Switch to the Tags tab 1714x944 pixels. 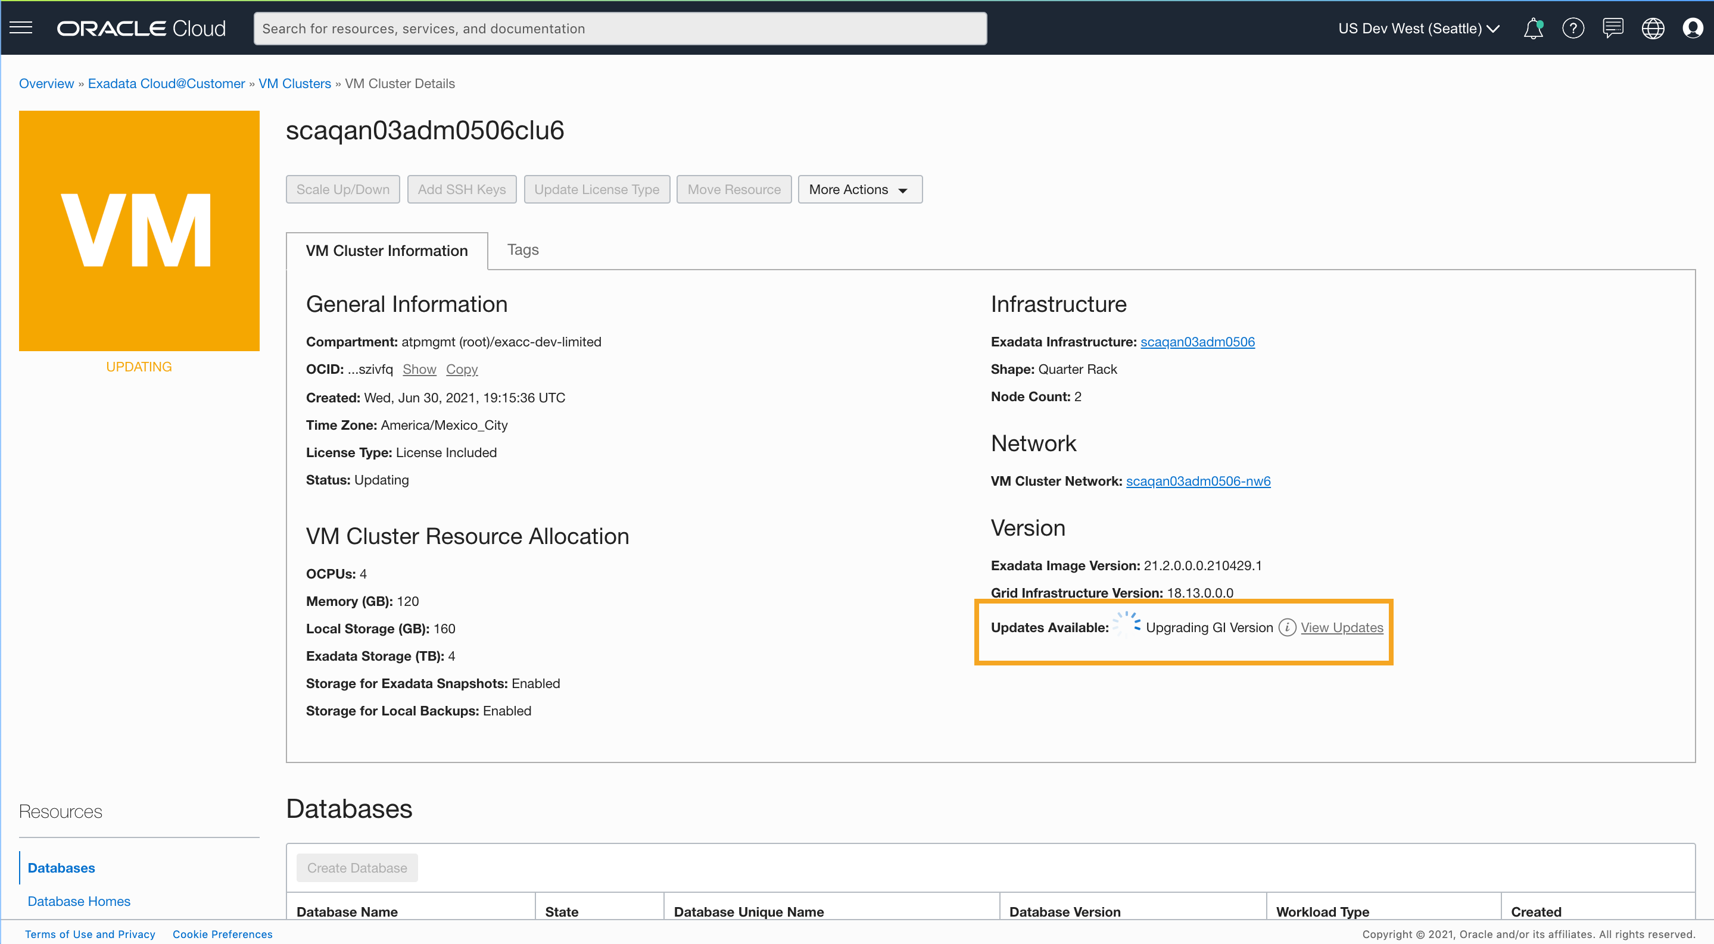(x=522, y=250)
